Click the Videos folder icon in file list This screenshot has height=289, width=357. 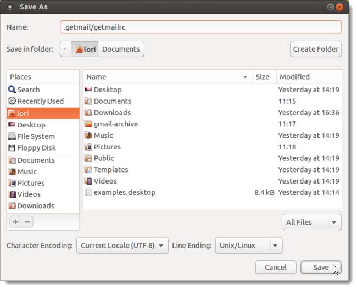pos(88,181)
